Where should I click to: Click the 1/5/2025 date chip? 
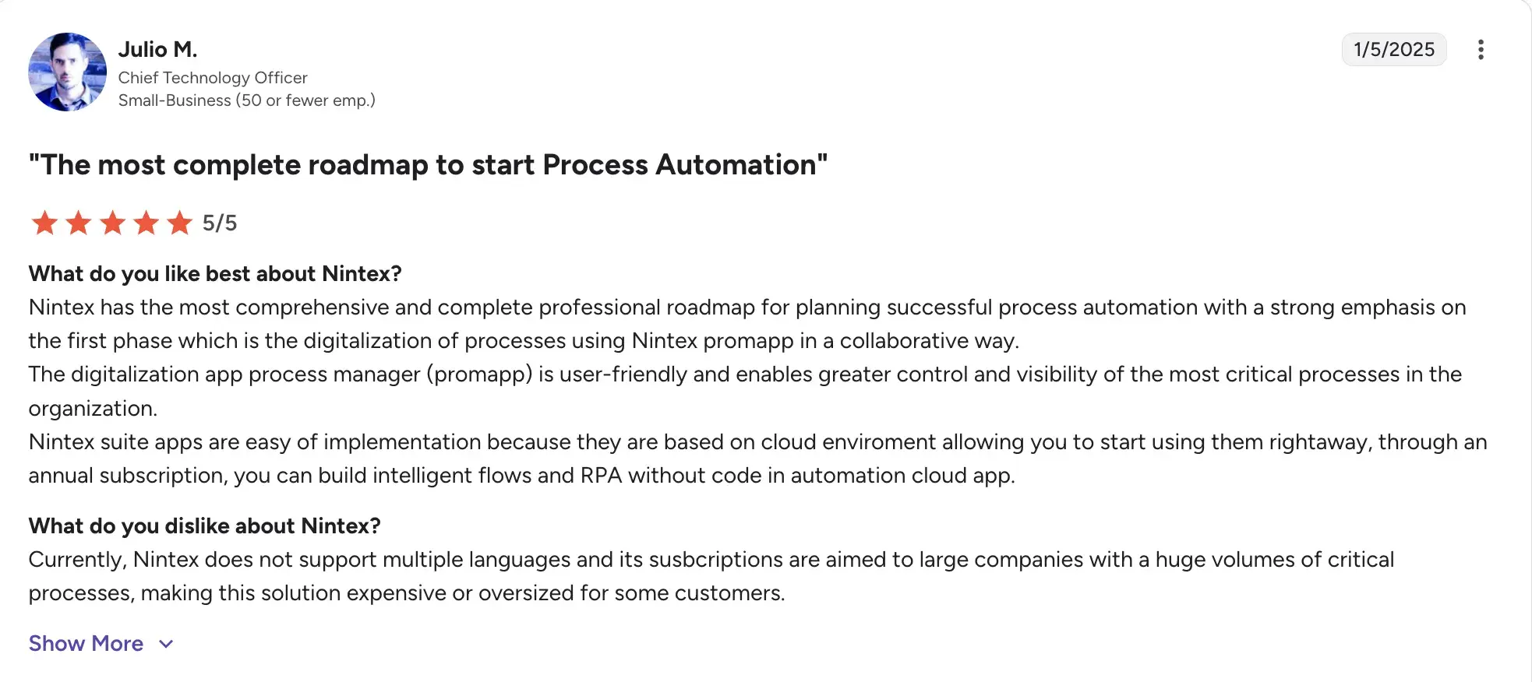pyautogui.click(x=1393, y=49)
